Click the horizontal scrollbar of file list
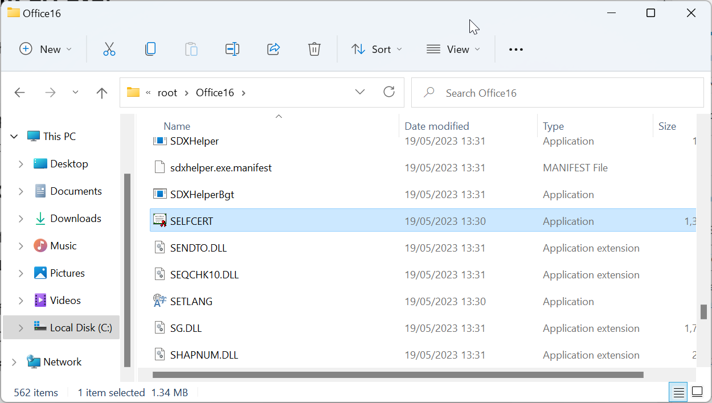This screenshot has width=712, height=403. tap(398, 375)
